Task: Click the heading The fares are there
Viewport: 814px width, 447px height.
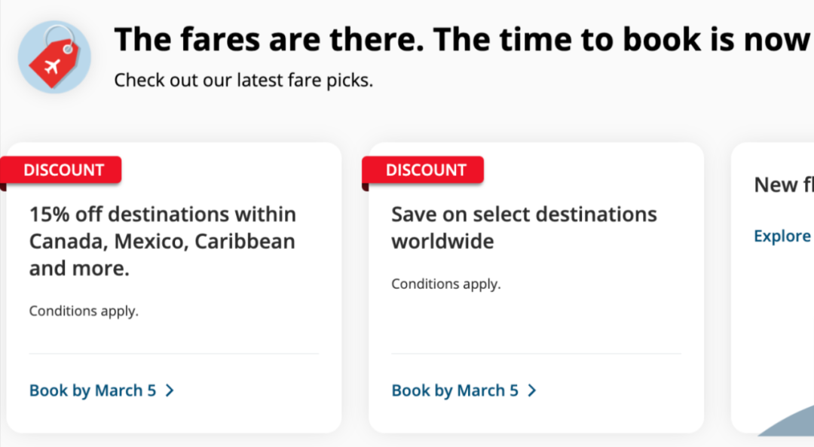Action: point(462,39)
